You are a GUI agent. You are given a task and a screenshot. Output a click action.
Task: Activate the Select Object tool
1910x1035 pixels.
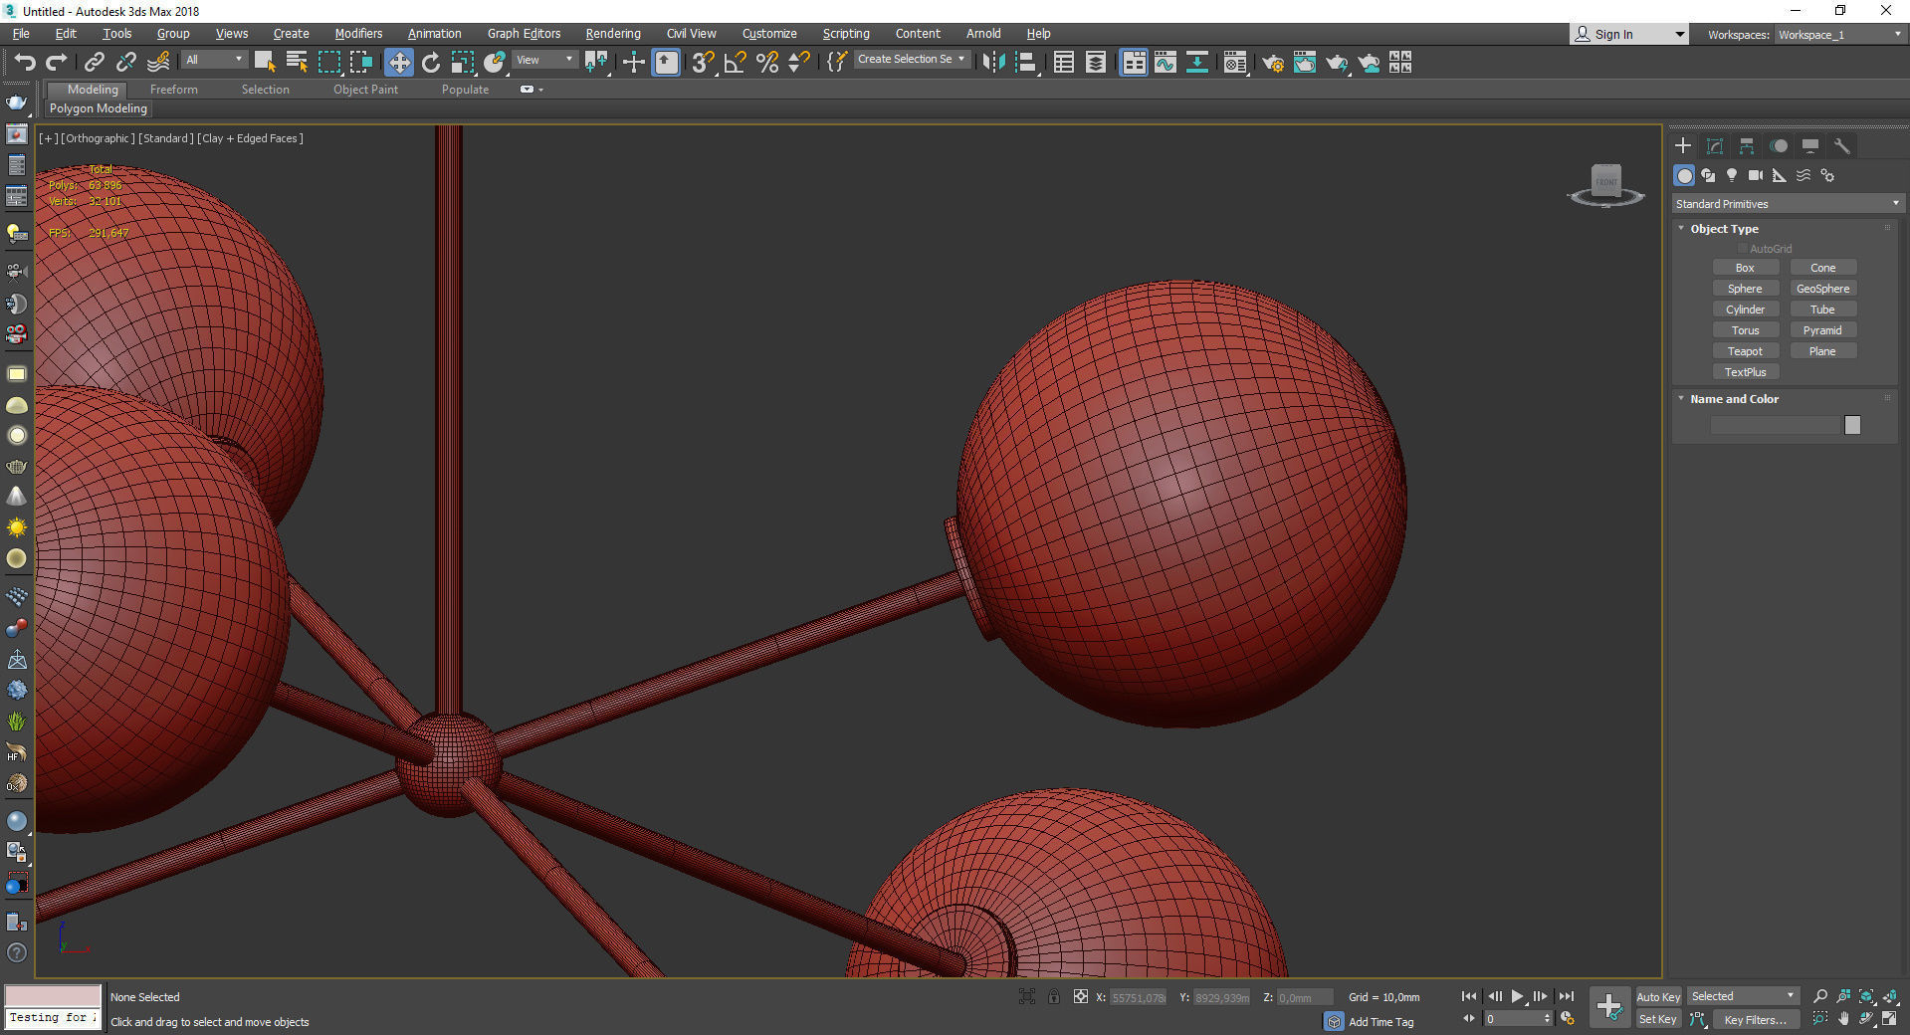[x=265, y=62]
